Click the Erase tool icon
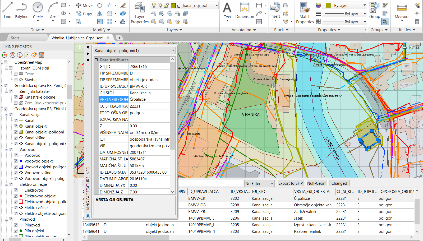 point(123,5)
